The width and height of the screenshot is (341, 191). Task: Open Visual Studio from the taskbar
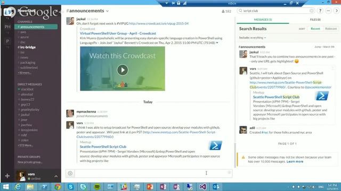202,187
